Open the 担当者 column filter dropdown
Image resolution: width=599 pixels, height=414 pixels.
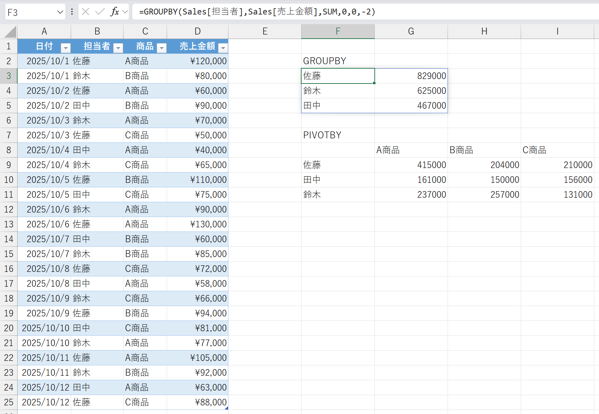click(118, 48)
